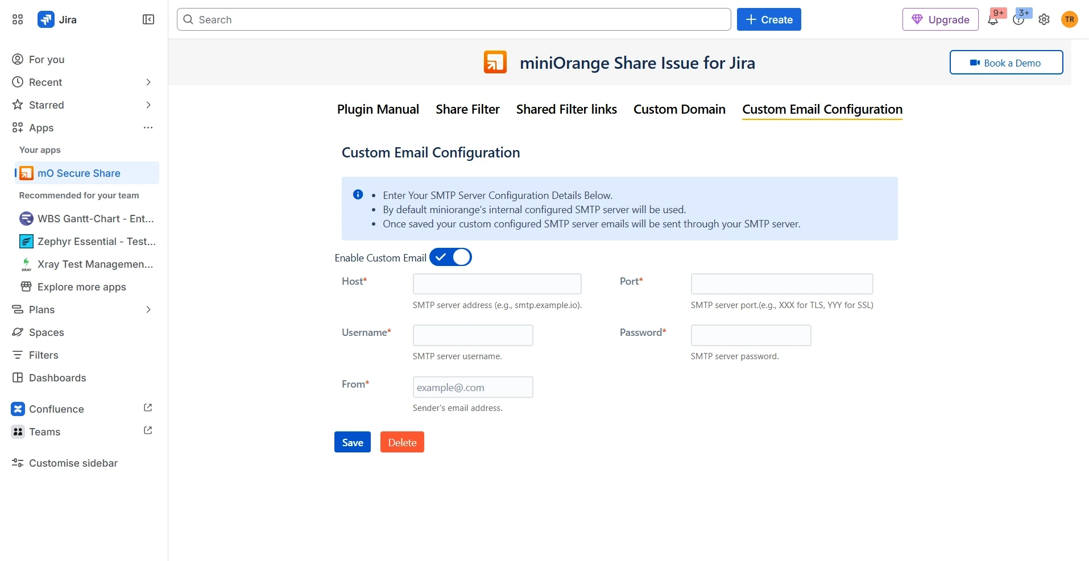This screenshot has height=561, width=1089.
Task: Click the For you person icon
Action: 18,59
